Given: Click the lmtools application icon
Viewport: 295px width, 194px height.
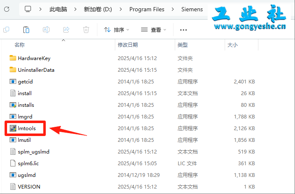Looking at the screenshot, I should tap(13, 128).
